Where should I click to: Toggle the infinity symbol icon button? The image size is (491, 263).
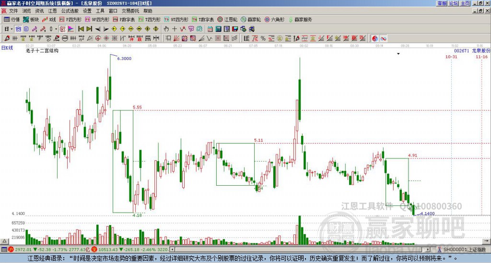pyautogui.click(x=383, y=38)
